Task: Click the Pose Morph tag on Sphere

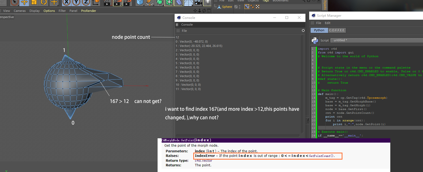Action: click(x=247, y=7)
